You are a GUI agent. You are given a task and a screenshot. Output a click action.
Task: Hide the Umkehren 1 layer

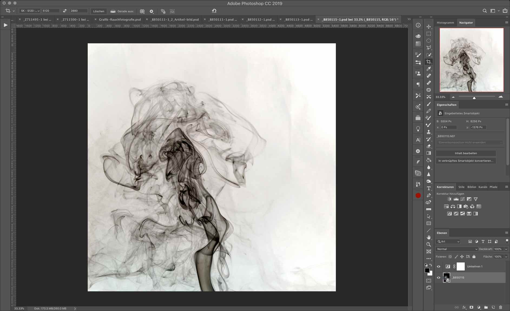tap(439, 266)
